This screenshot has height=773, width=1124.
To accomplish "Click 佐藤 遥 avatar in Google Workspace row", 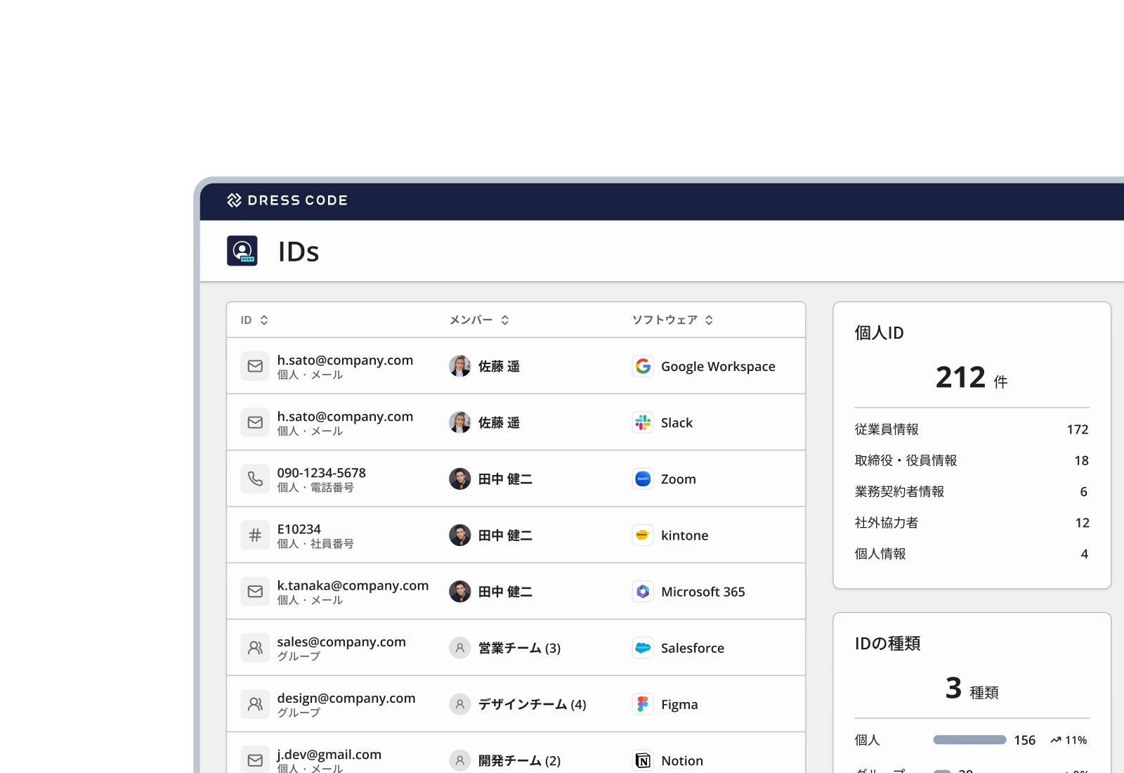I will coord(460,366).
